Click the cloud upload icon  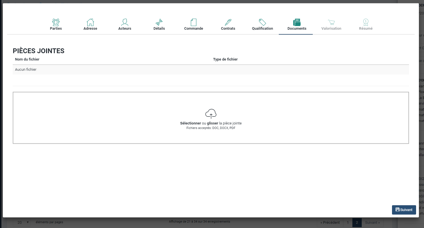pyautogui.click(x=211, y=114)
